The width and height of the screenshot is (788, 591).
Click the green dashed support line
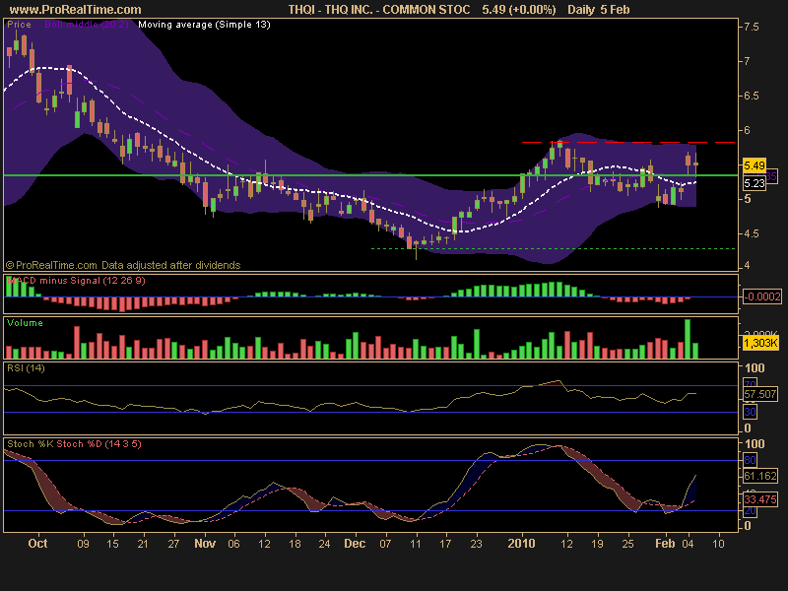coord(553,249)
